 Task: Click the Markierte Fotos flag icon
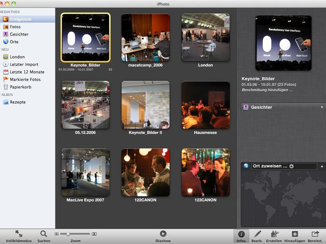[6, 79]
